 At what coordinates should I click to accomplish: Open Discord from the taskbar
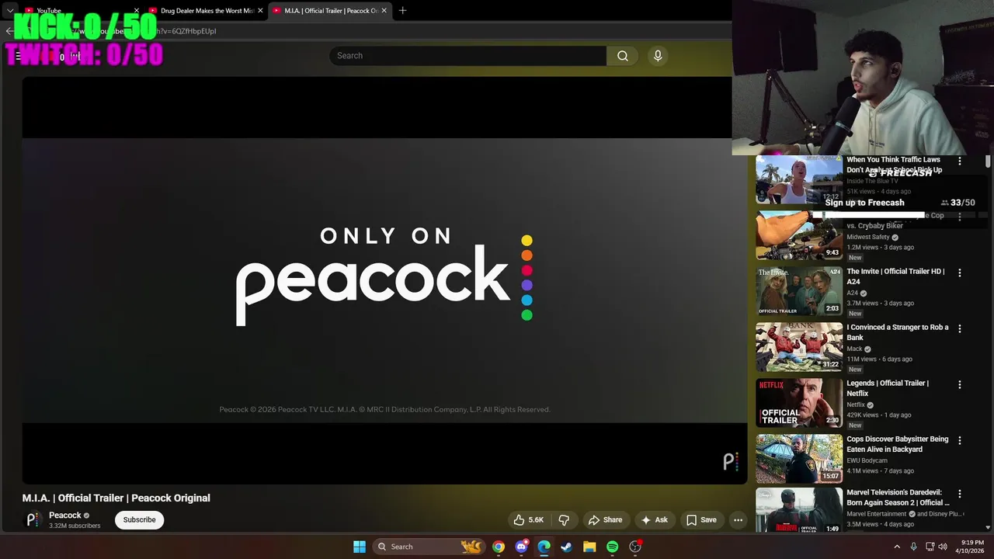point(521,547)
